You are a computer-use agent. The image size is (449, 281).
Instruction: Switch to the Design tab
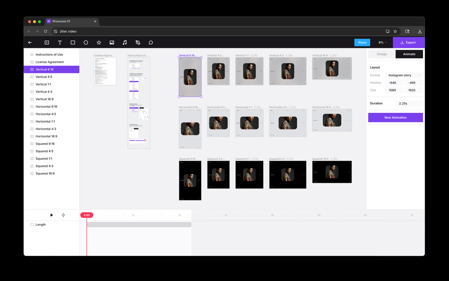pos(382,54)
